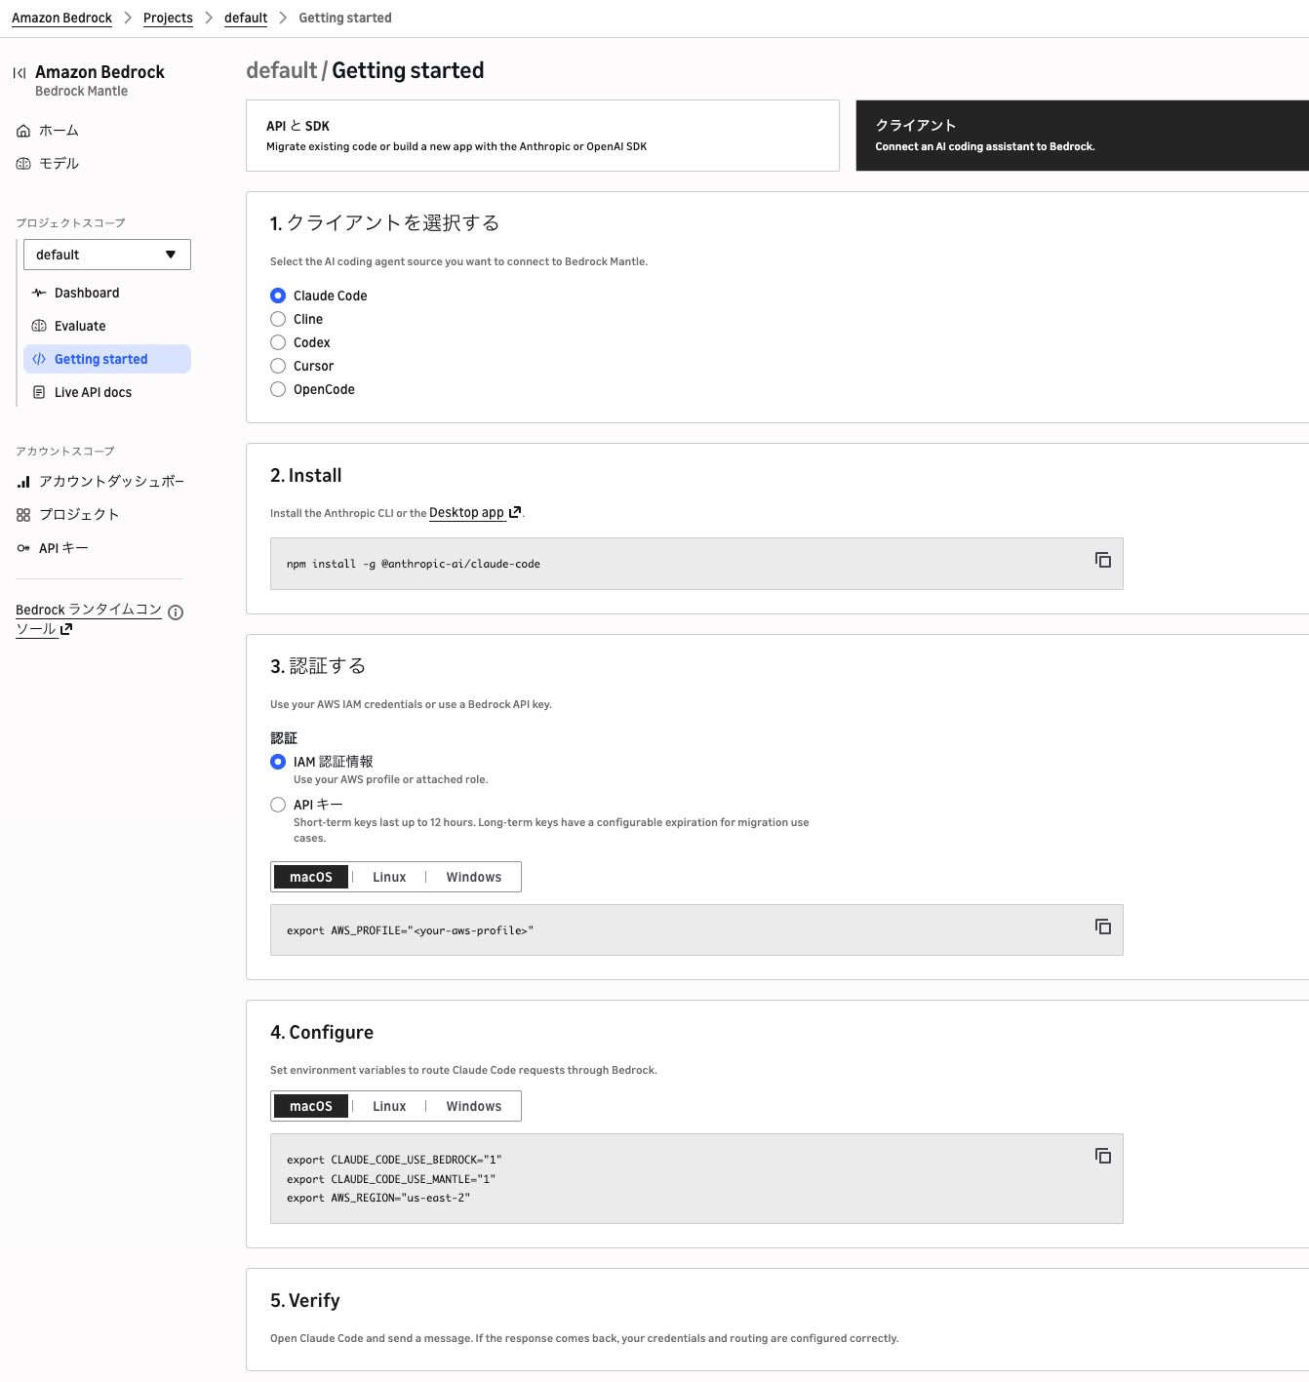The width and height of the screenshot is (1309, 1382).
Task: Click the Live API docs document icon
Action: click(x=39, y=392)
